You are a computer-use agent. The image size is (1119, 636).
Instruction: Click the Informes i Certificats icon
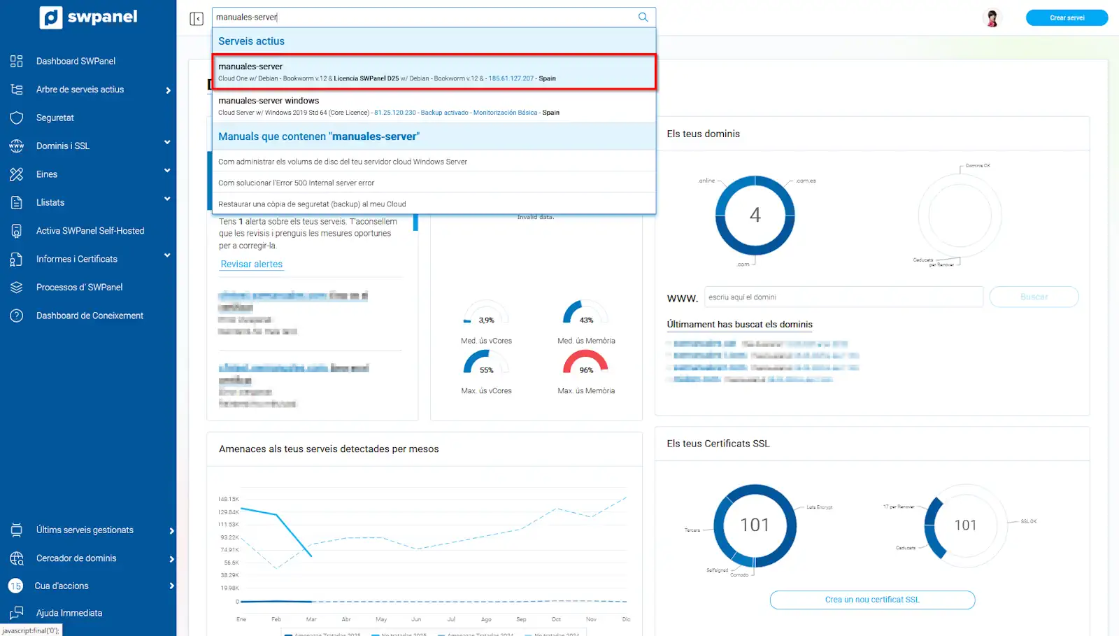tap(17, 260)
